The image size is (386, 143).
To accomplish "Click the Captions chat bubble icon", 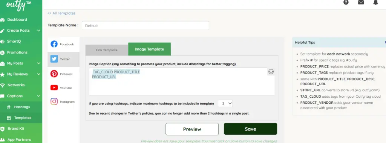I will coord(2,96).
